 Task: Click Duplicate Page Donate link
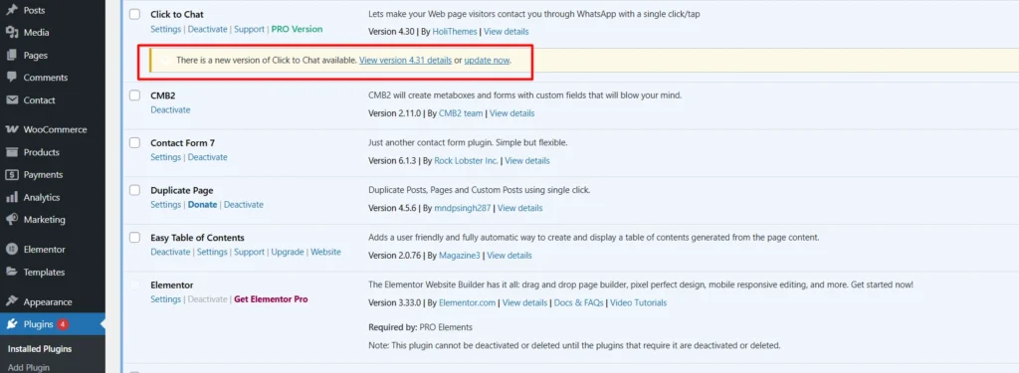click(x=203, y=205)
